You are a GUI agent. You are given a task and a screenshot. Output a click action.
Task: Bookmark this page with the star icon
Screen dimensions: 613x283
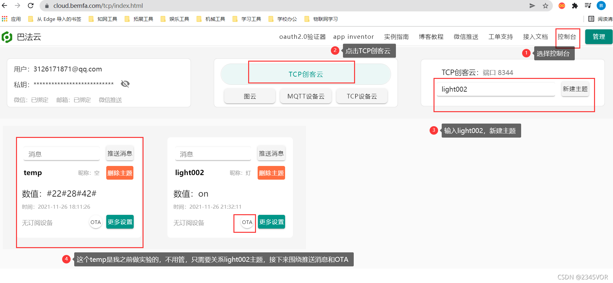(x=545, y=6)
